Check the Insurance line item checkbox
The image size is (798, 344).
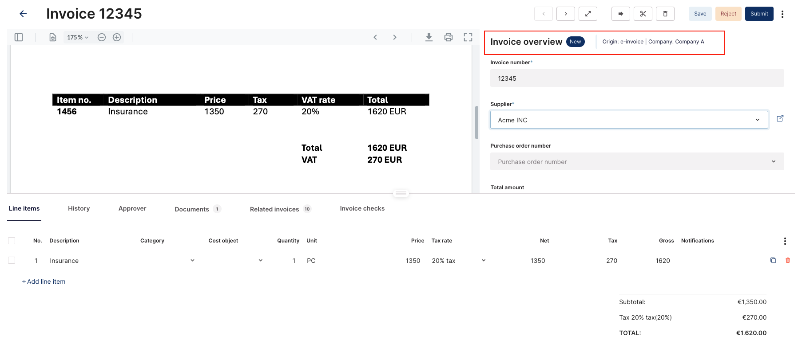12,260
